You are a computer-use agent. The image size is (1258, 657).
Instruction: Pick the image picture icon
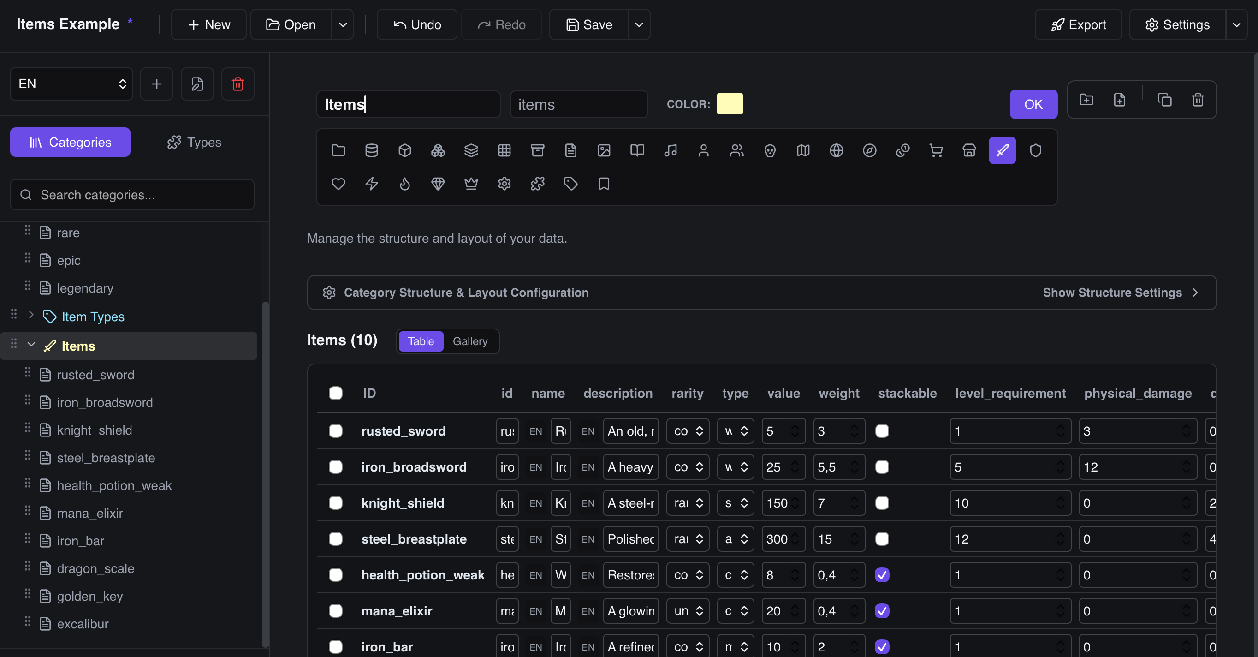(x=604, y=150)
